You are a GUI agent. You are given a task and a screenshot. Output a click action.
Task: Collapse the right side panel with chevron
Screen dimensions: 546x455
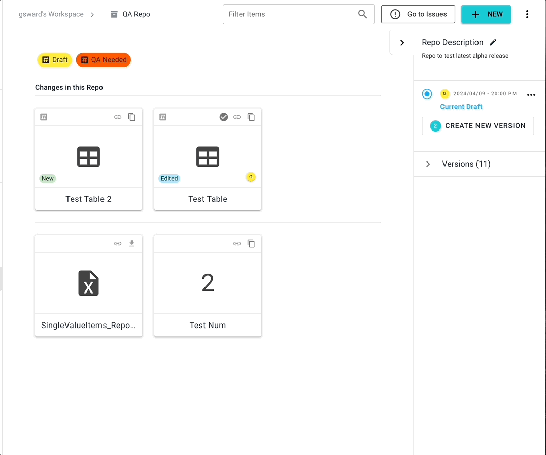coord(402,43)
